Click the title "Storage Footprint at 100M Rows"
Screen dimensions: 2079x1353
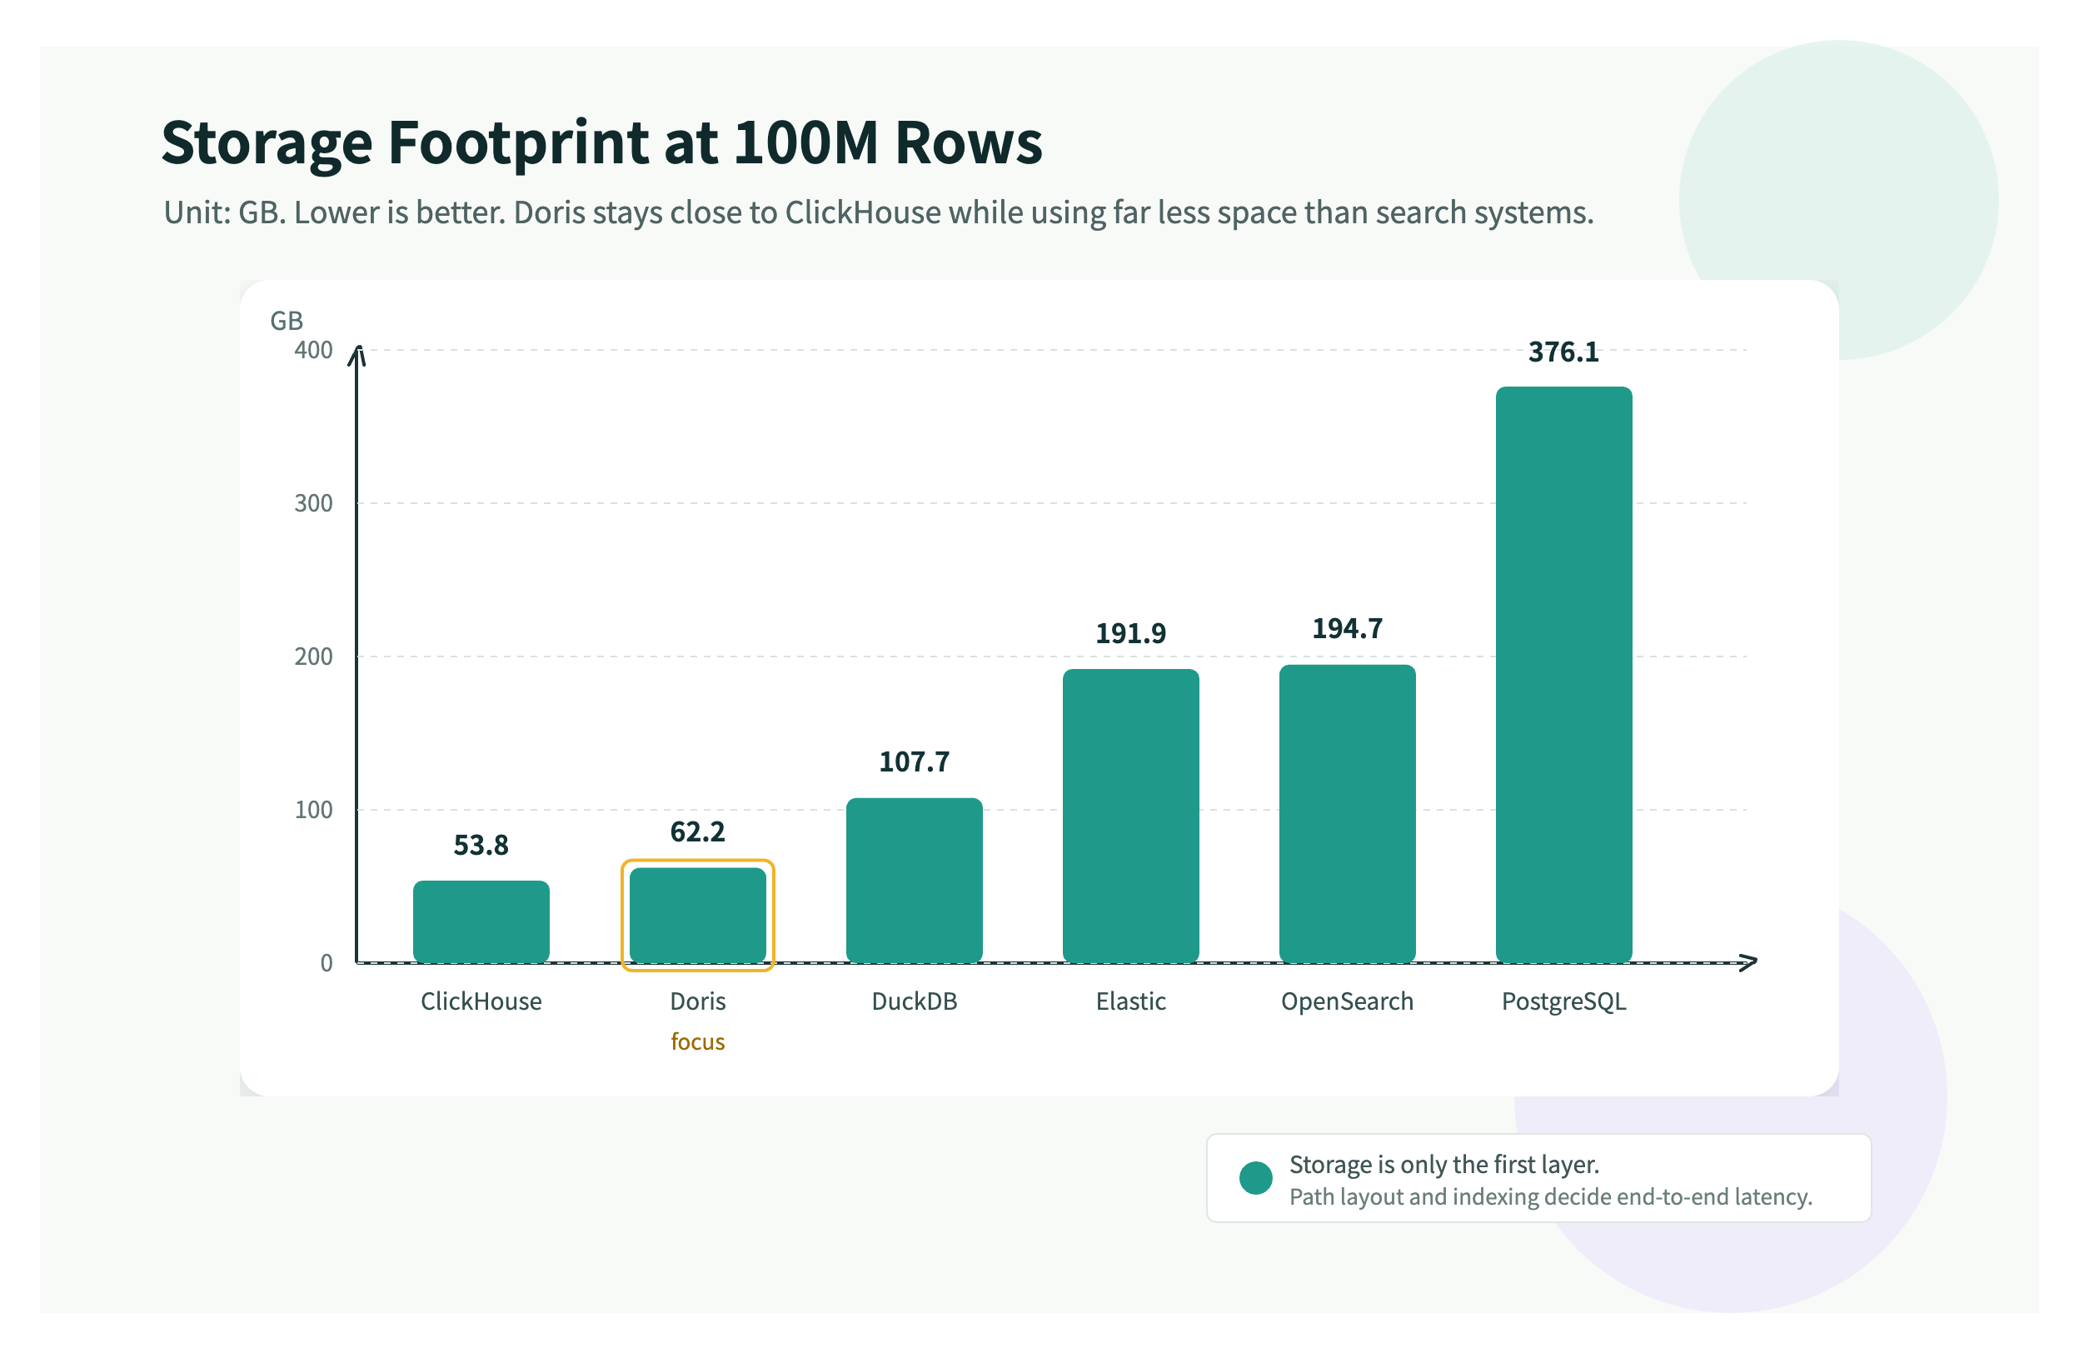tap(602, 142)
